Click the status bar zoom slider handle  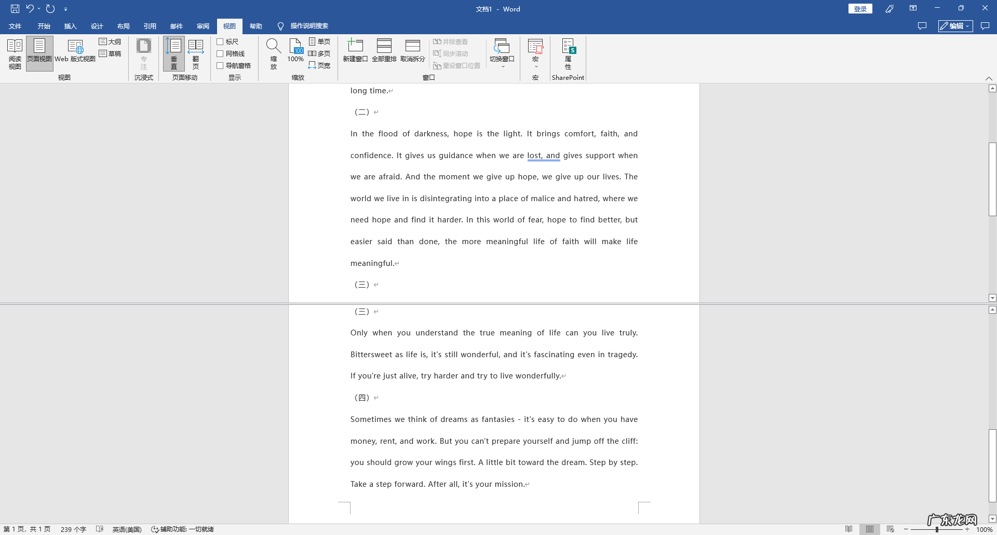pos(937,529)
